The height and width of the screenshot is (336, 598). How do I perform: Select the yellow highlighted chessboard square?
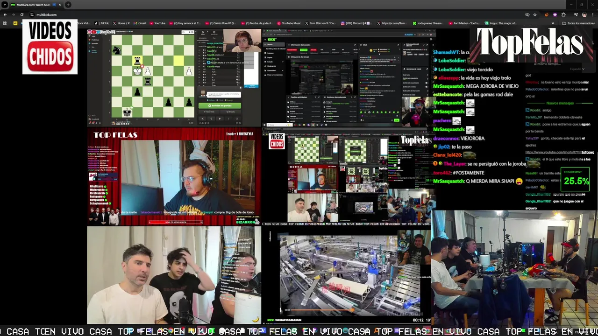pyautogui.click(x=178, y=61)
